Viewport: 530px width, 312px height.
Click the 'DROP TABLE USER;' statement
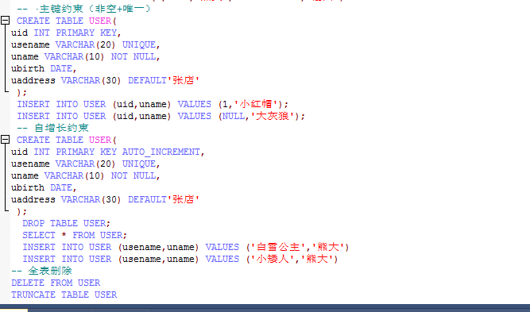click(66, 223)
